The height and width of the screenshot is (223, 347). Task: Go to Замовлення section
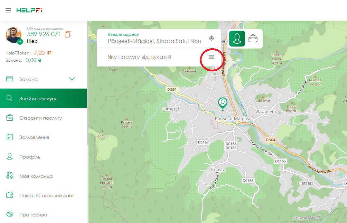click(34, 137)
